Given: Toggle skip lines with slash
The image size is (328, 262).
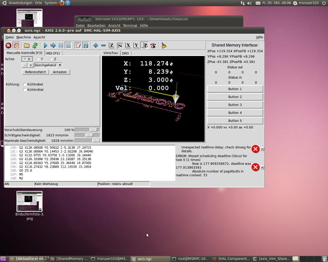Looking at the screenshot, I should pos(78,46).
